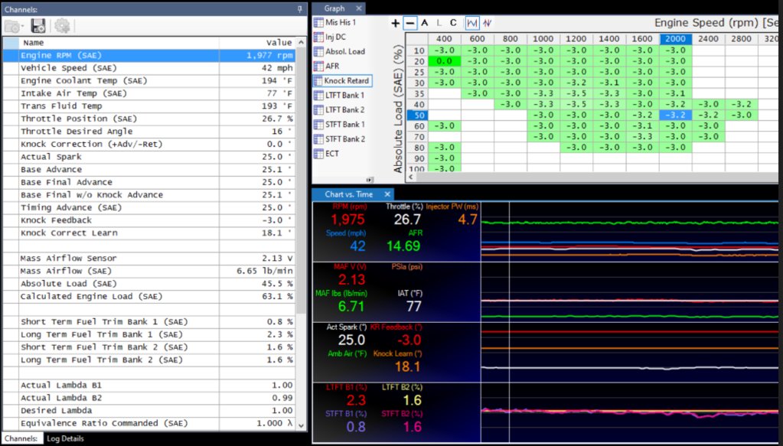The width and height of the screenshot is (783, 446).
Task: Click the 50 load row header
Action: click(x=419, y=116)
